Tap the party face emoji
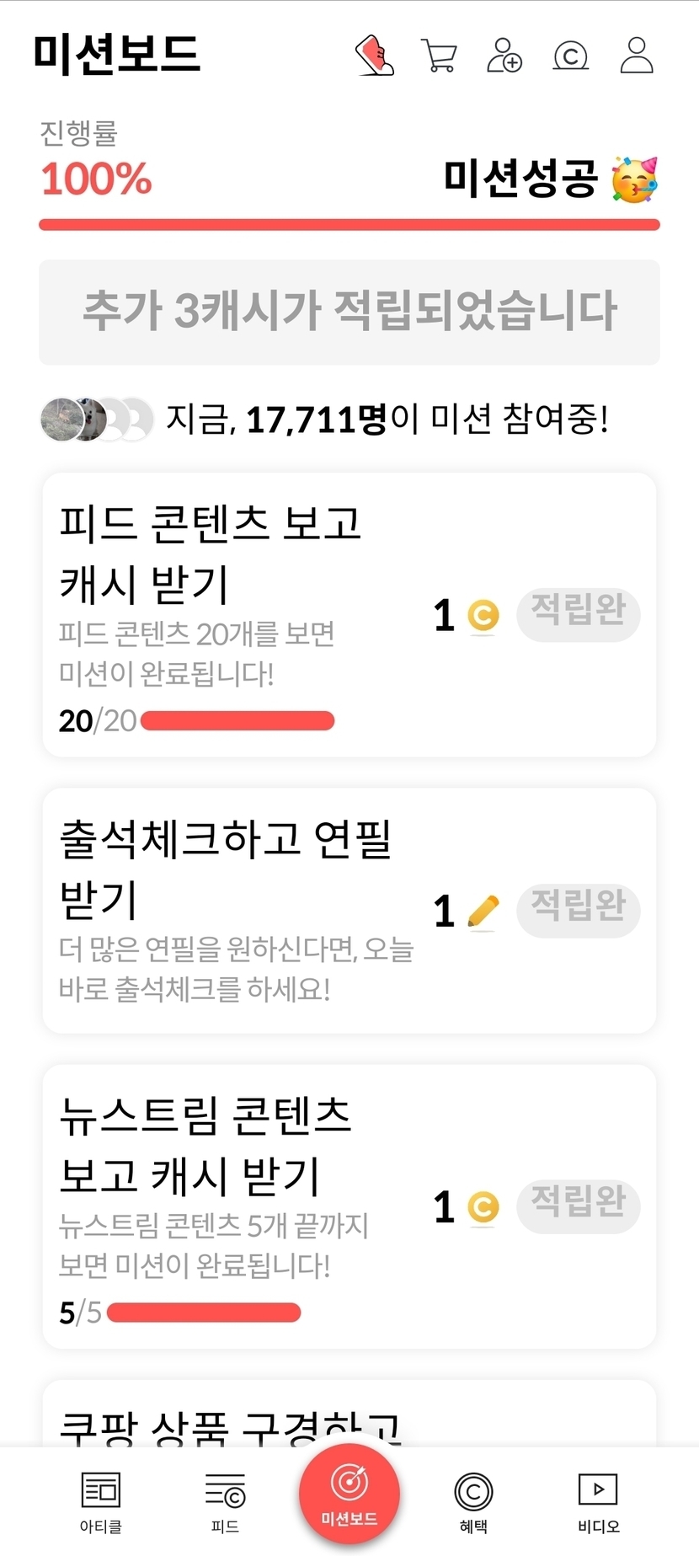 pos(634,179)
